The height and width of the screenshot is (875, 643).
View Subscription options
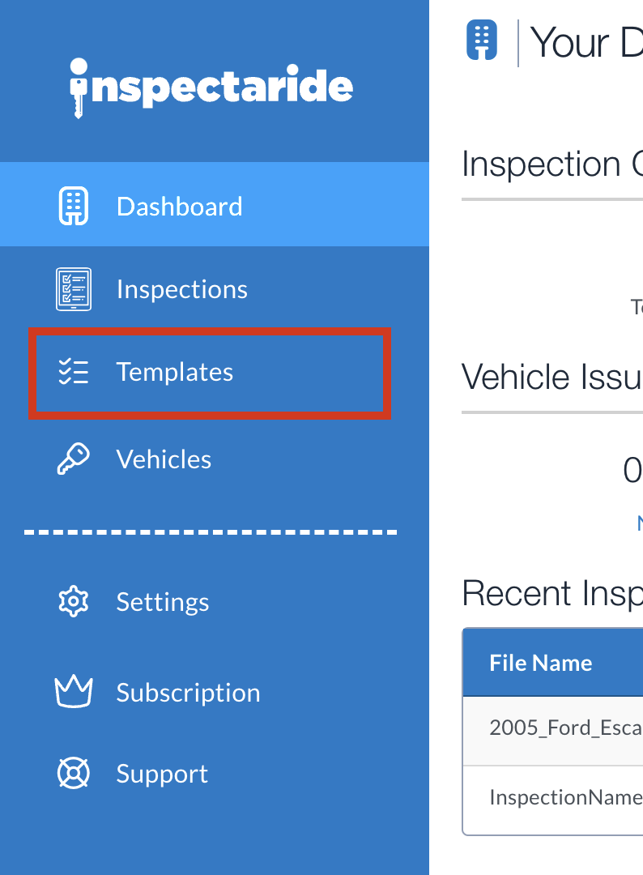tap(189, 693)
